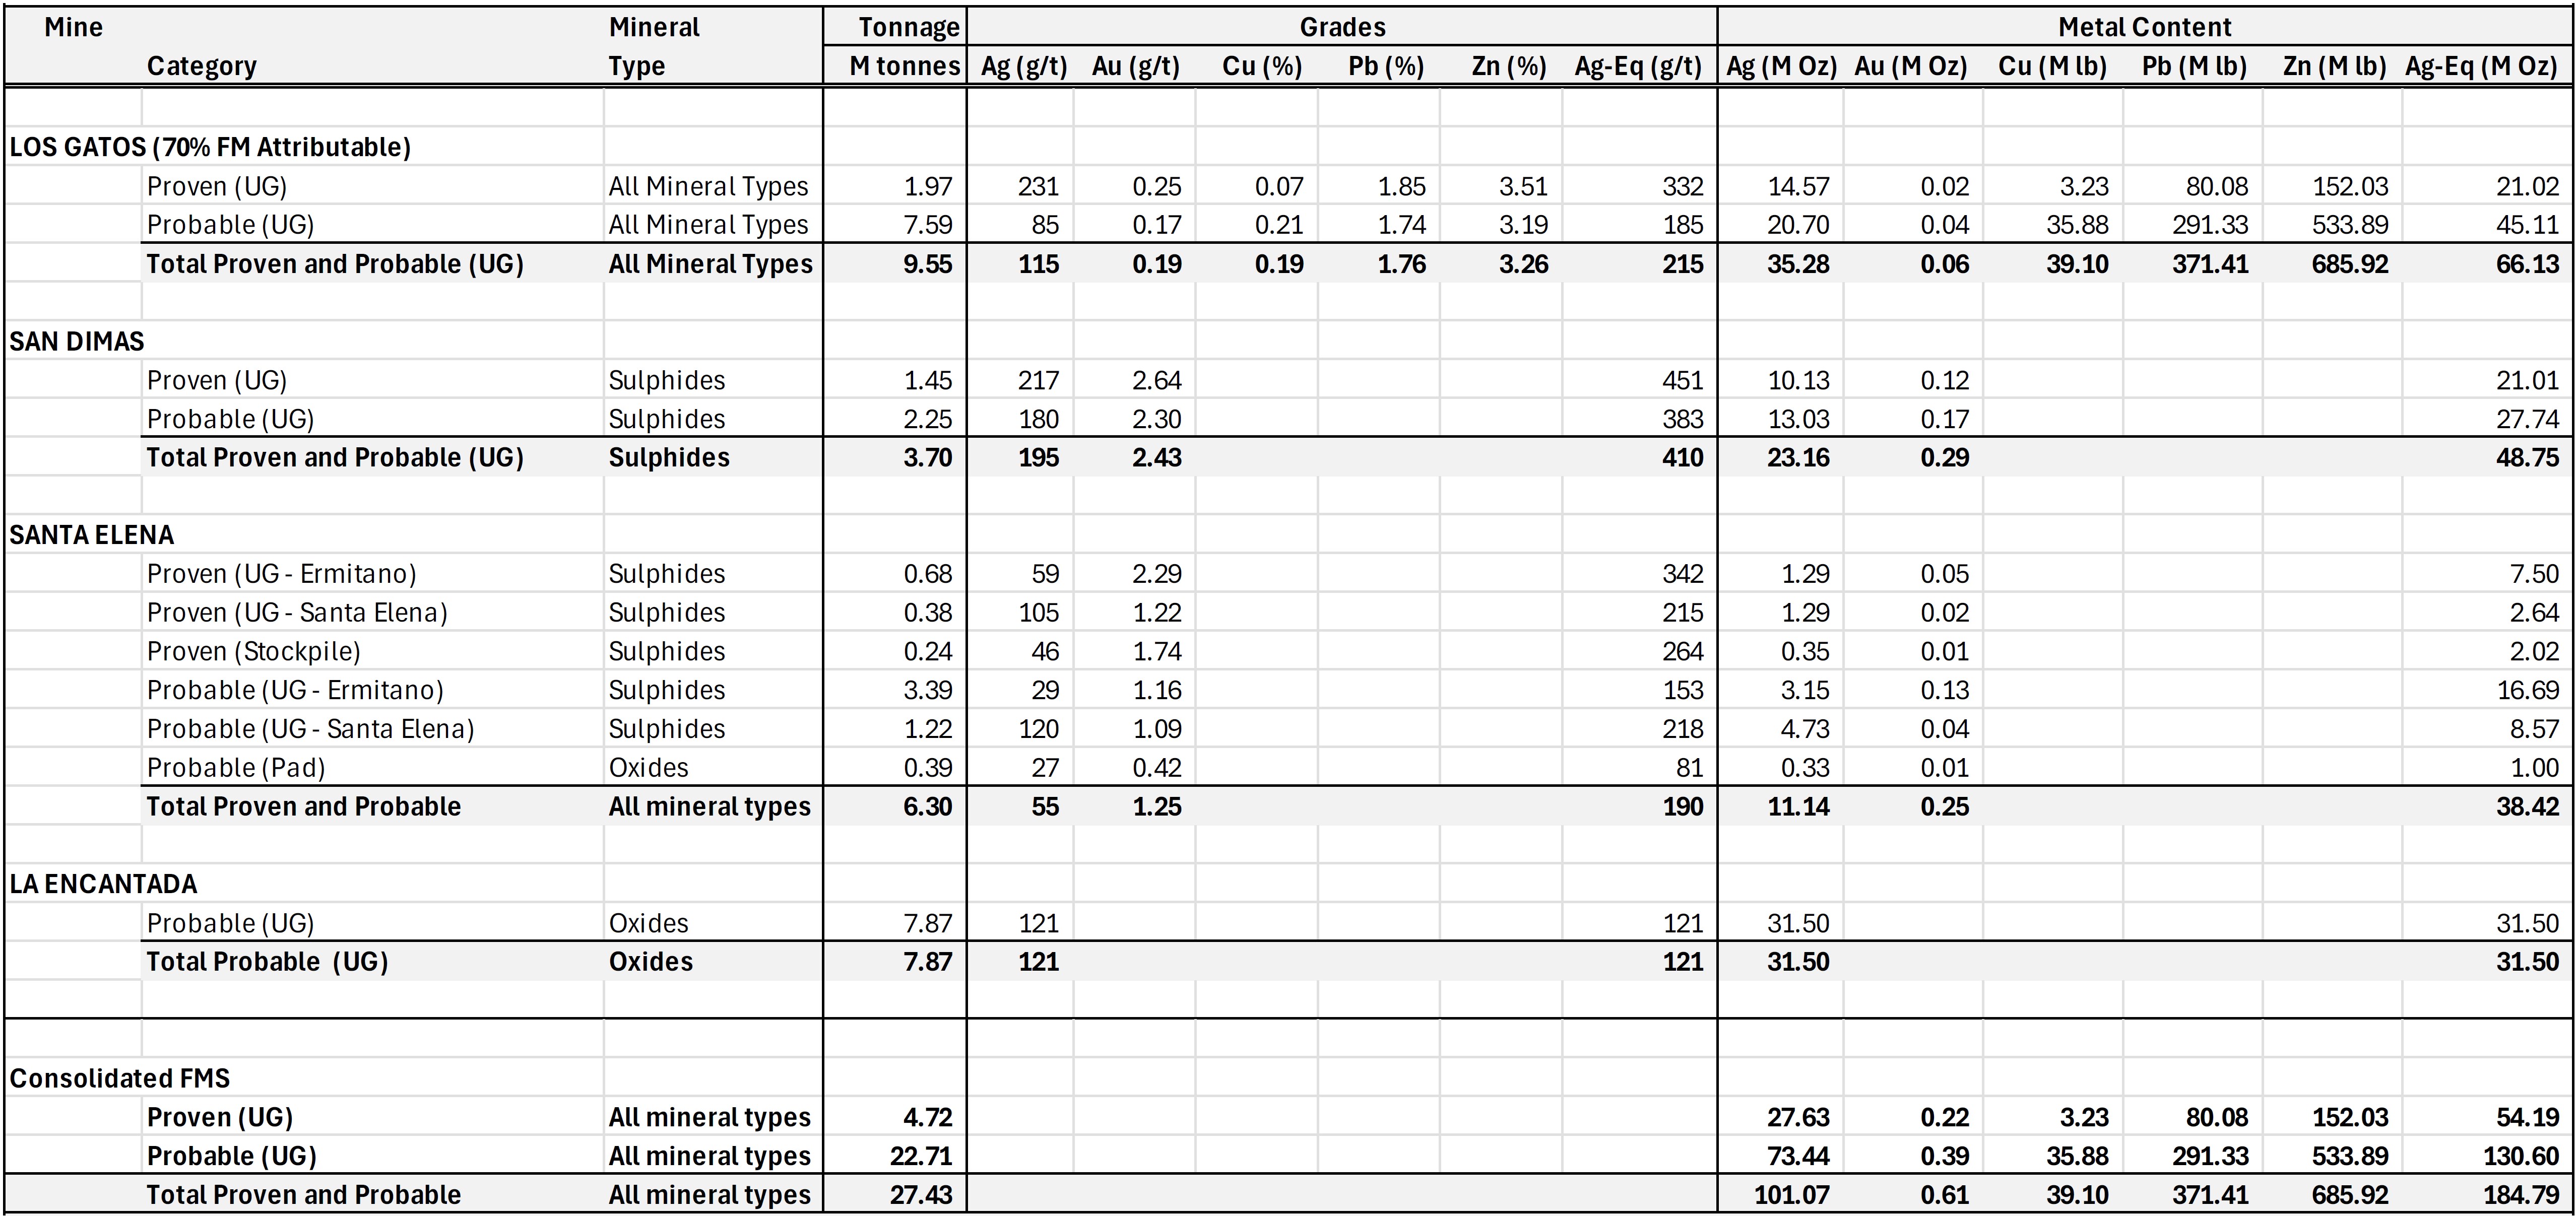Select the LA ENCANTADA section label
2576x1216 pixels.
pyautogui.click(x=103, y=884)
